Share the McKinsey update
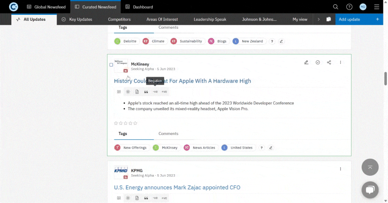Viewport: 388px width, 203px height. tap(329, 62)
